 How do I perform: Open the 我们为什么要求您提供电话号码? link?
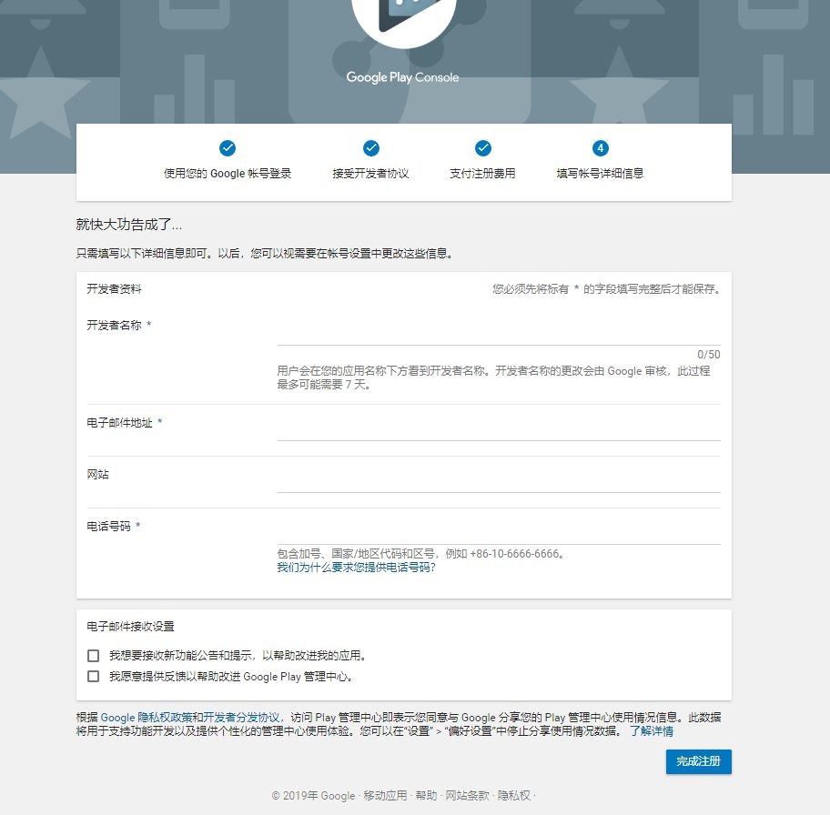click(356, 568)
